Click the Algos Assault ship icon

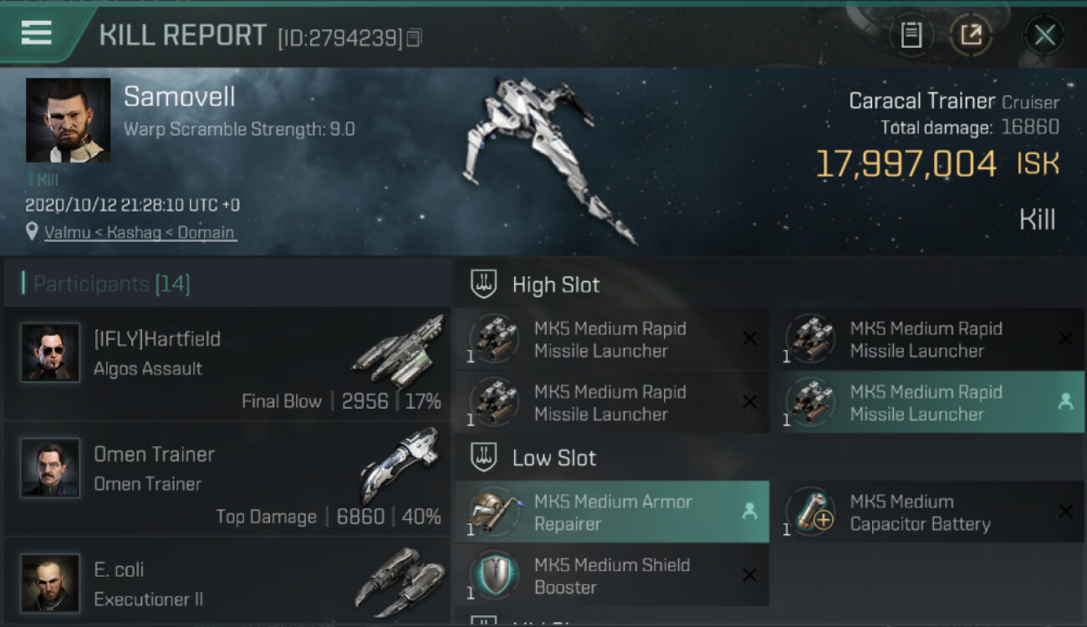pos(398,344)
